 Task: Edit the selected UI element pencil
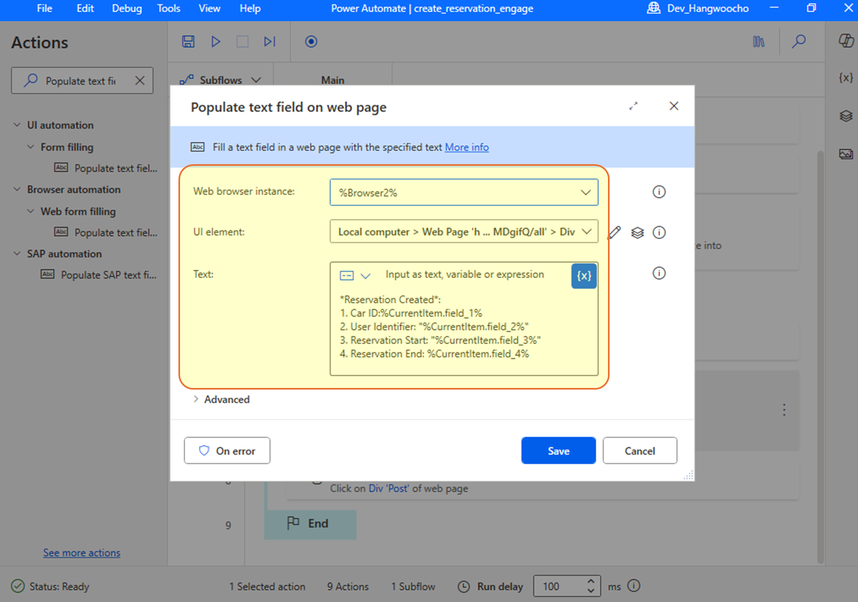(x=614, y=232)
